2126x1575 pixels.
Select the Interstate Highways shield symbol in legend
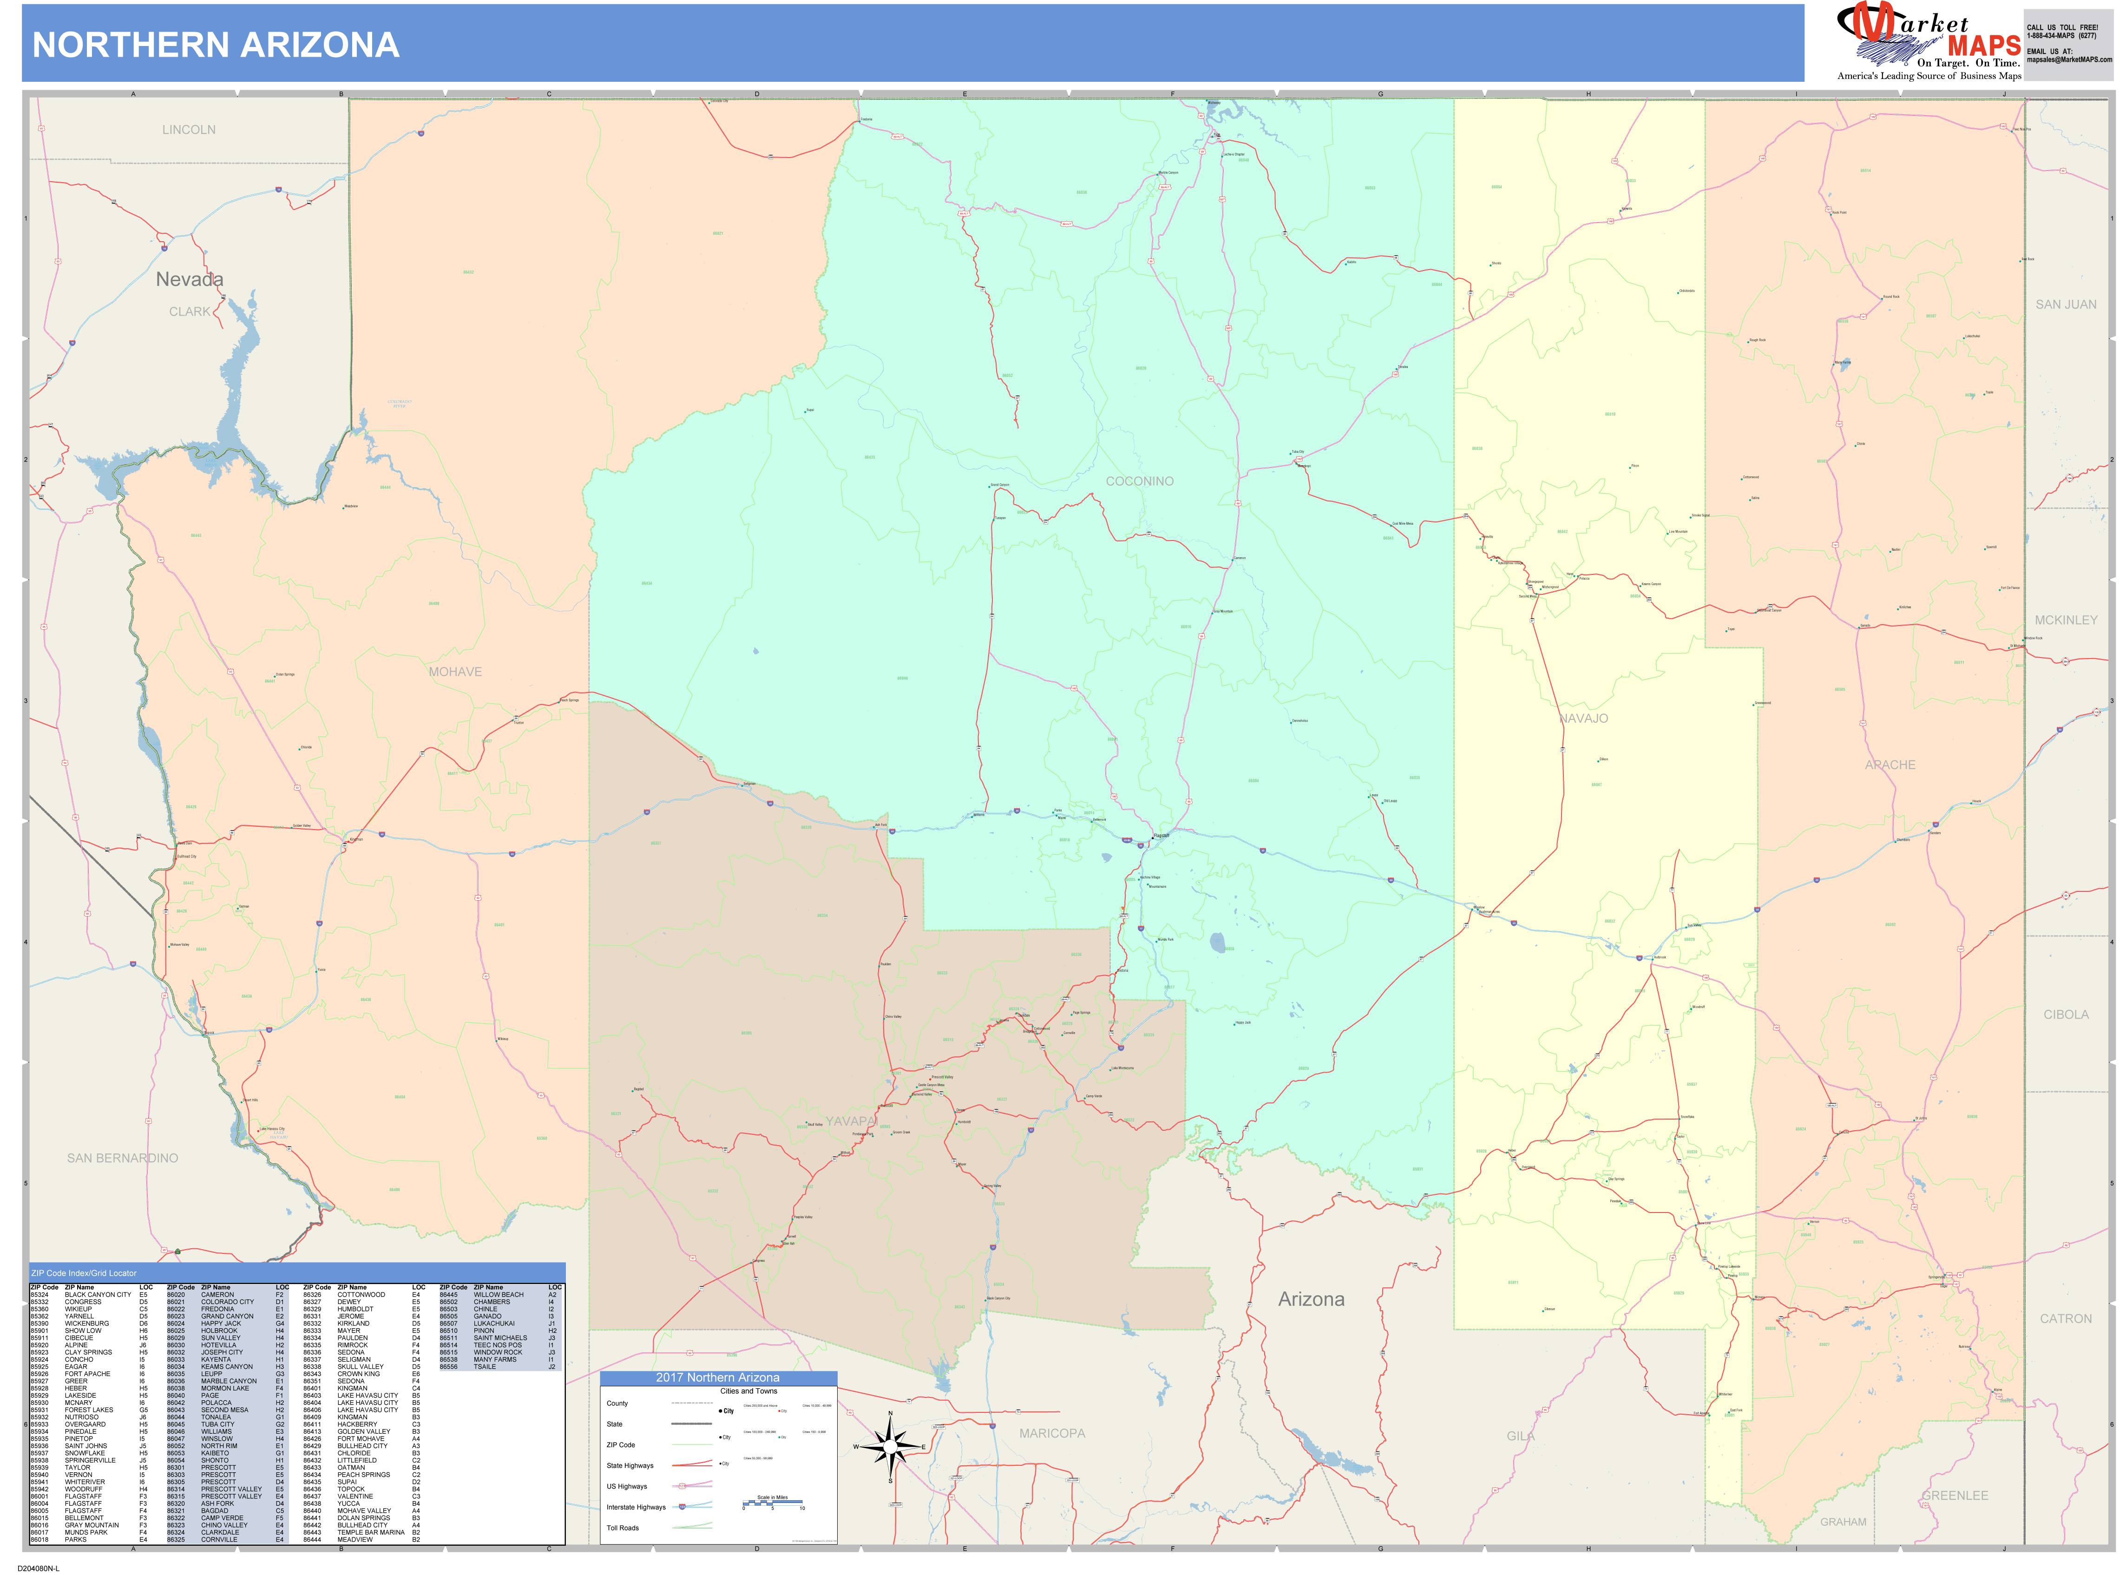(x=682, y=1507)
